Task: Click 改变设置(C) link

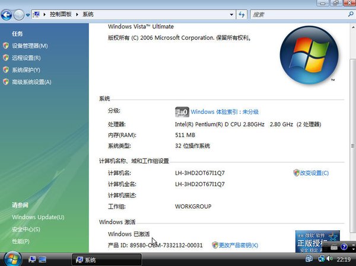Action: point(314,173)
